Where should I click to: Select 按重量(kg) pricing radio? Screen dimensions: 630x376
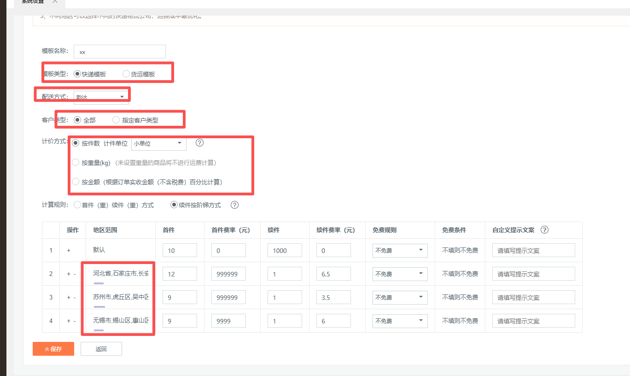point(76,162)
